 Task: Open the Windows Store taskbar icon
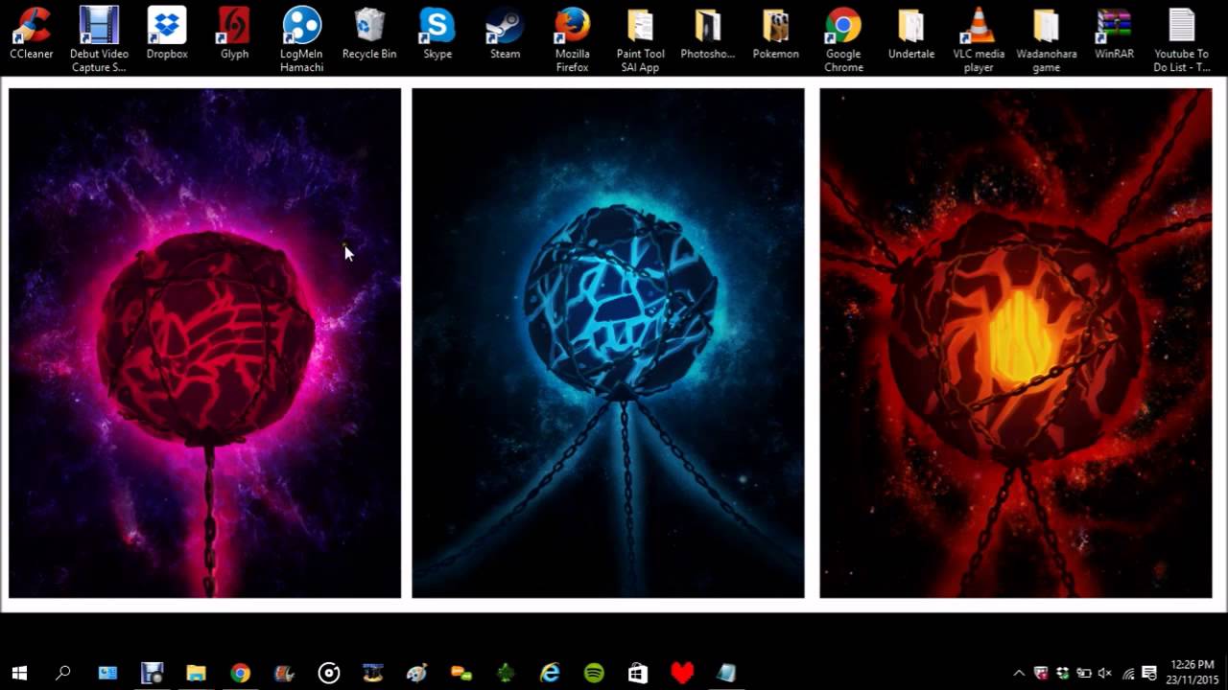[638, 673]
